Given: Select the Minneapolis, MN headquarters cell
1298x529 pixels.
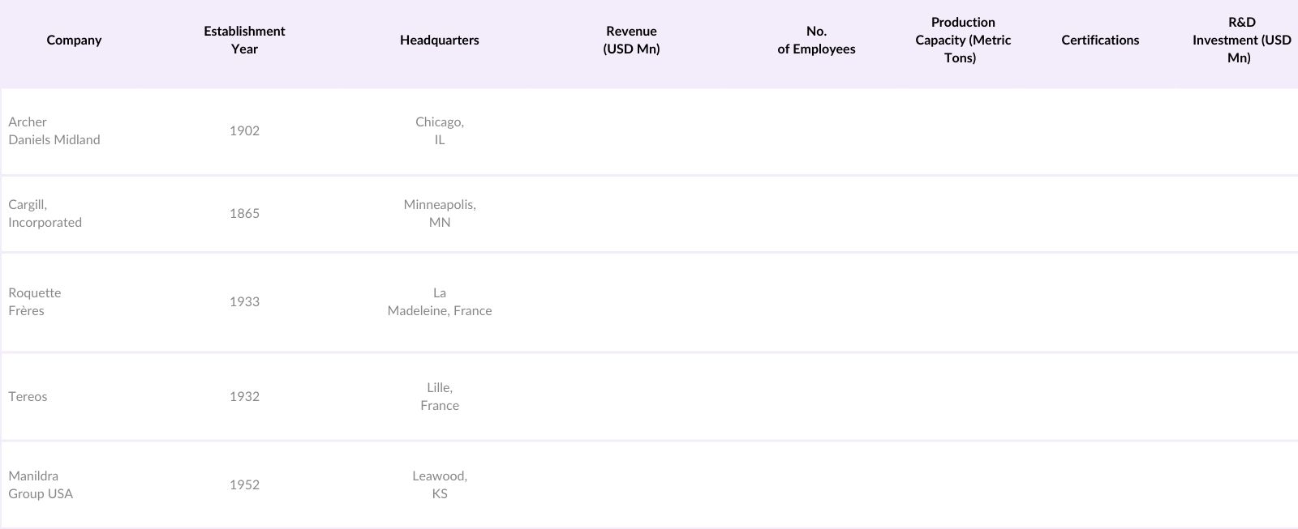Looking at the screenshot, I should [440, 214].
